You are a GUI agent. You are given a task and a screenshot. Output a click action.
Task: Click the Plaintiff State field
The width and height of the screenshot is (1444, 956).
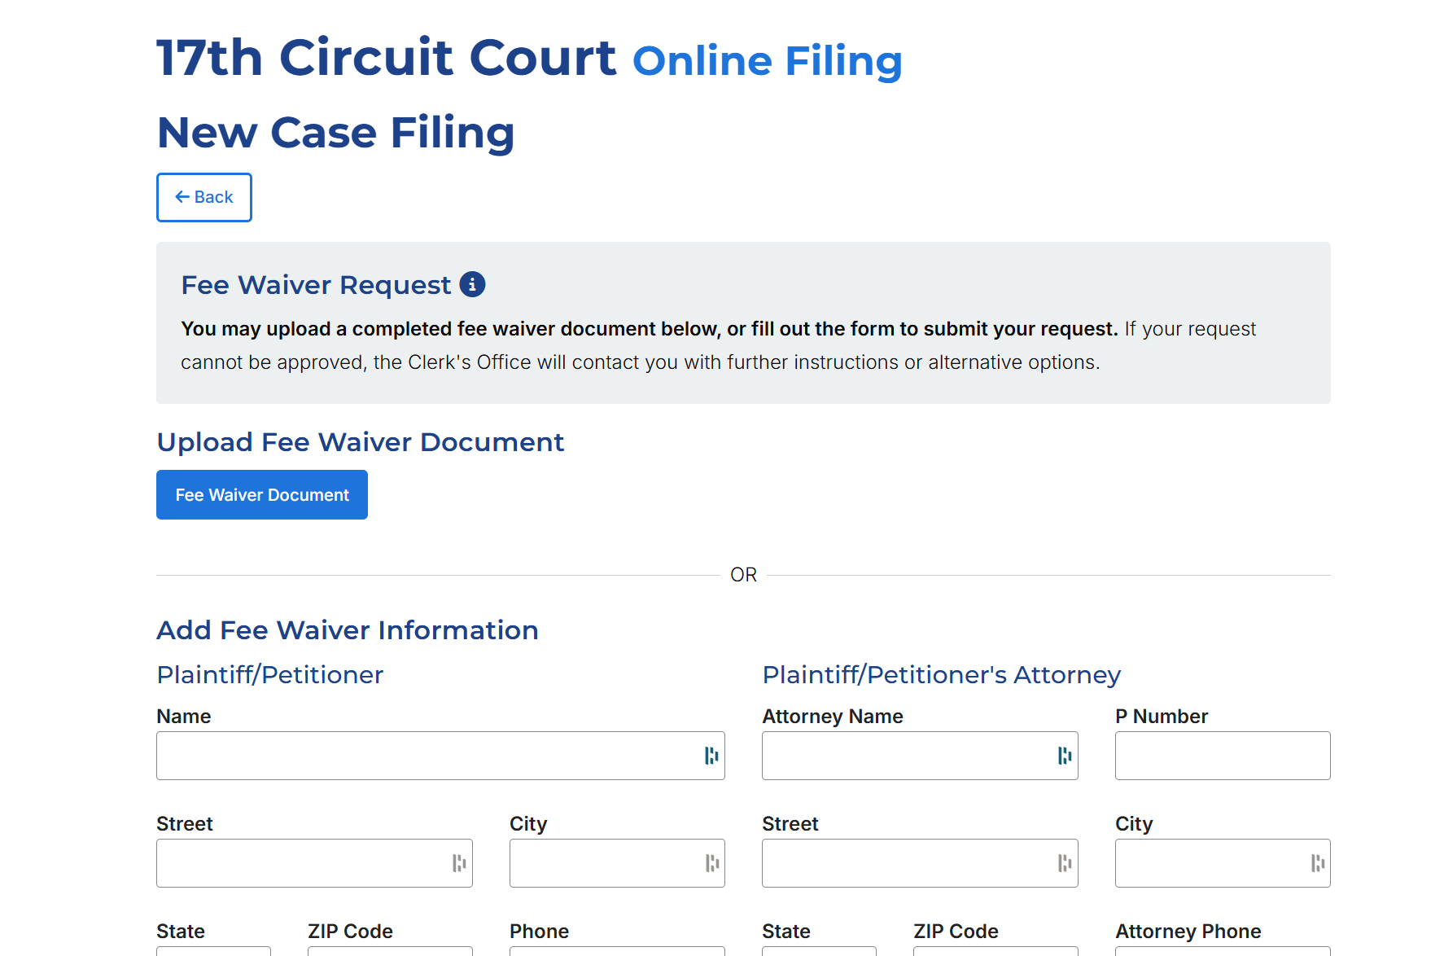pos(213,950)
